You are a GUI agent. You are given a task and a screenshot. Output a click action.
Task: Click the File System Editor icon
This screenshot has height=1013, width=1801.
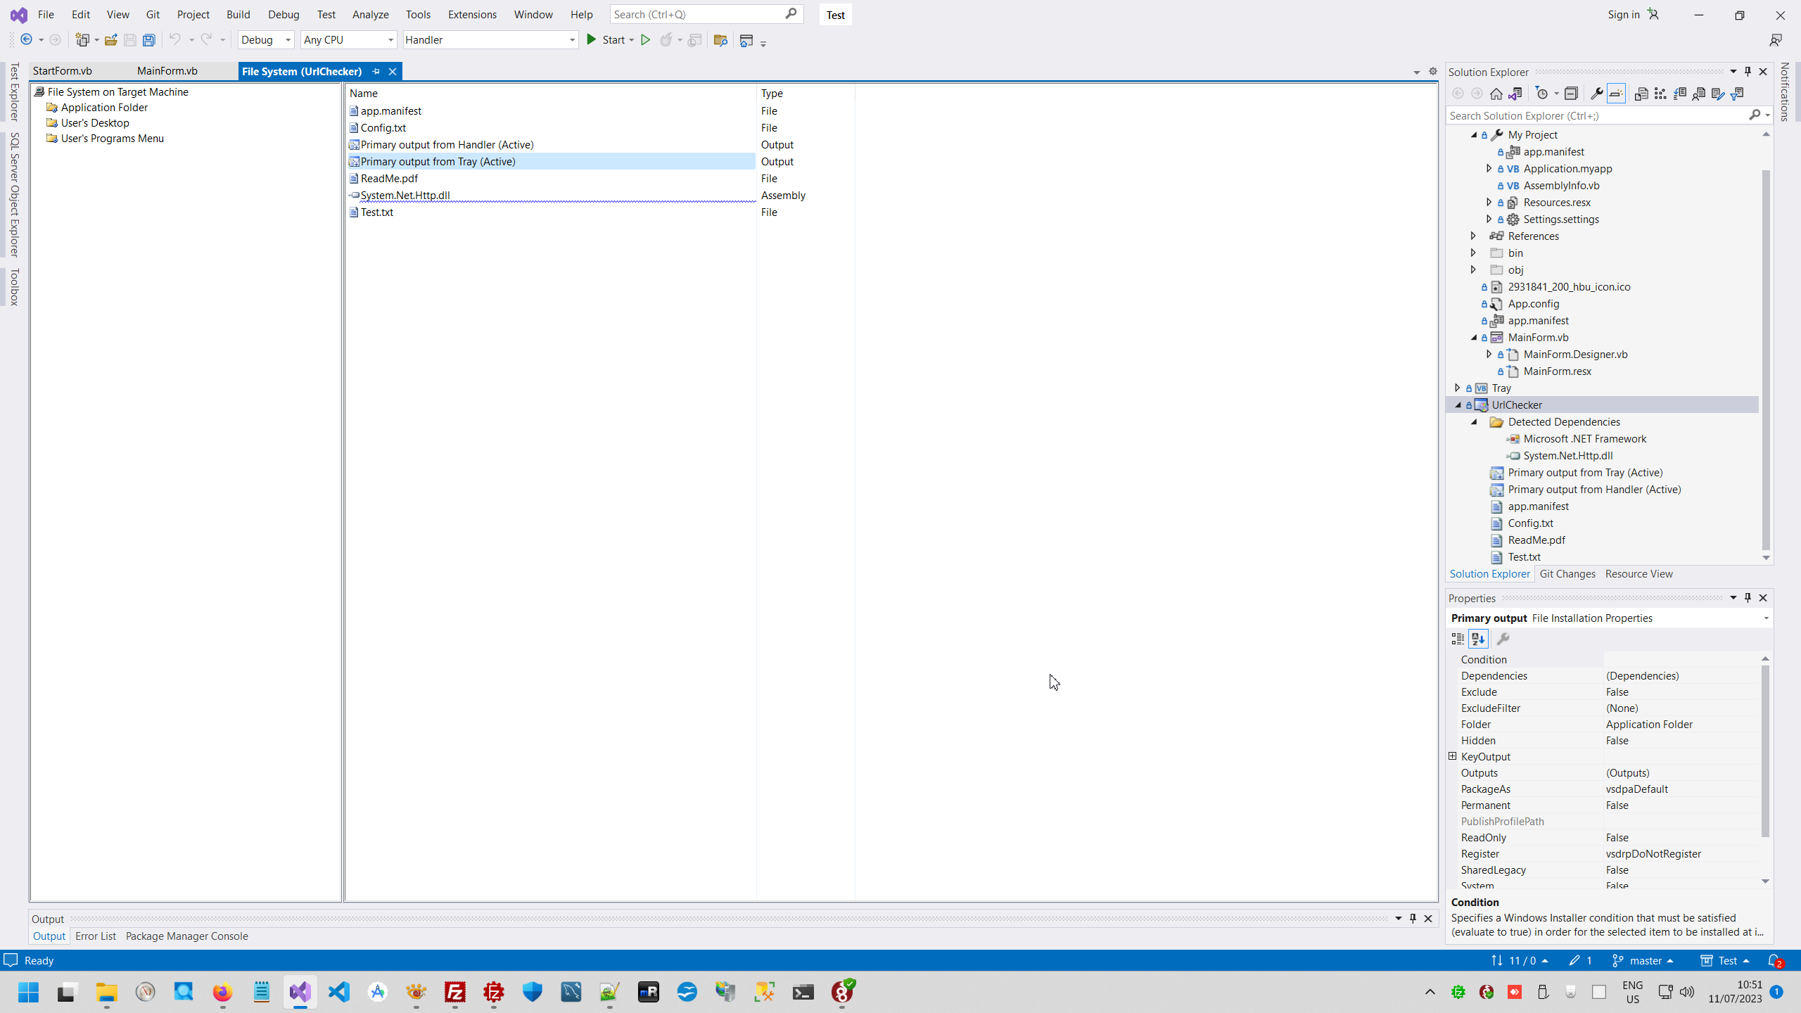(x=1641, y=94)
